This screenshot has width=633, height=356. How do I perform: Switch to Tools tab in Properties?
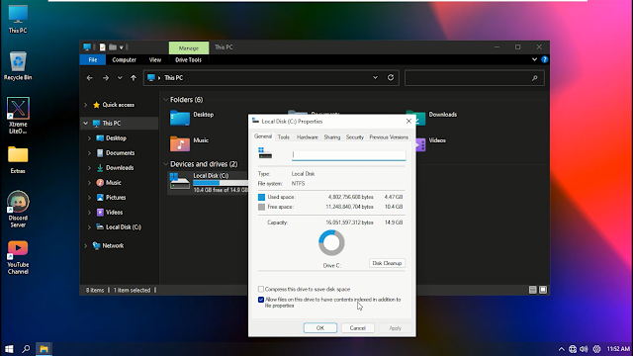pyautogui.click(x=284, y=137)
